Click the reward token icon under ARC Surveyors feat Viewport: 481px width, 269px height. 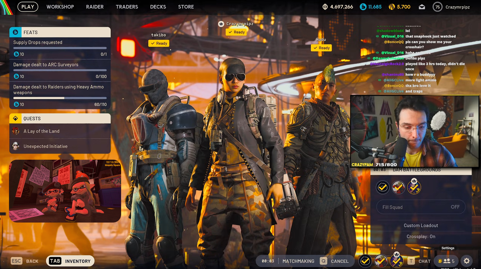click(16, 76)
